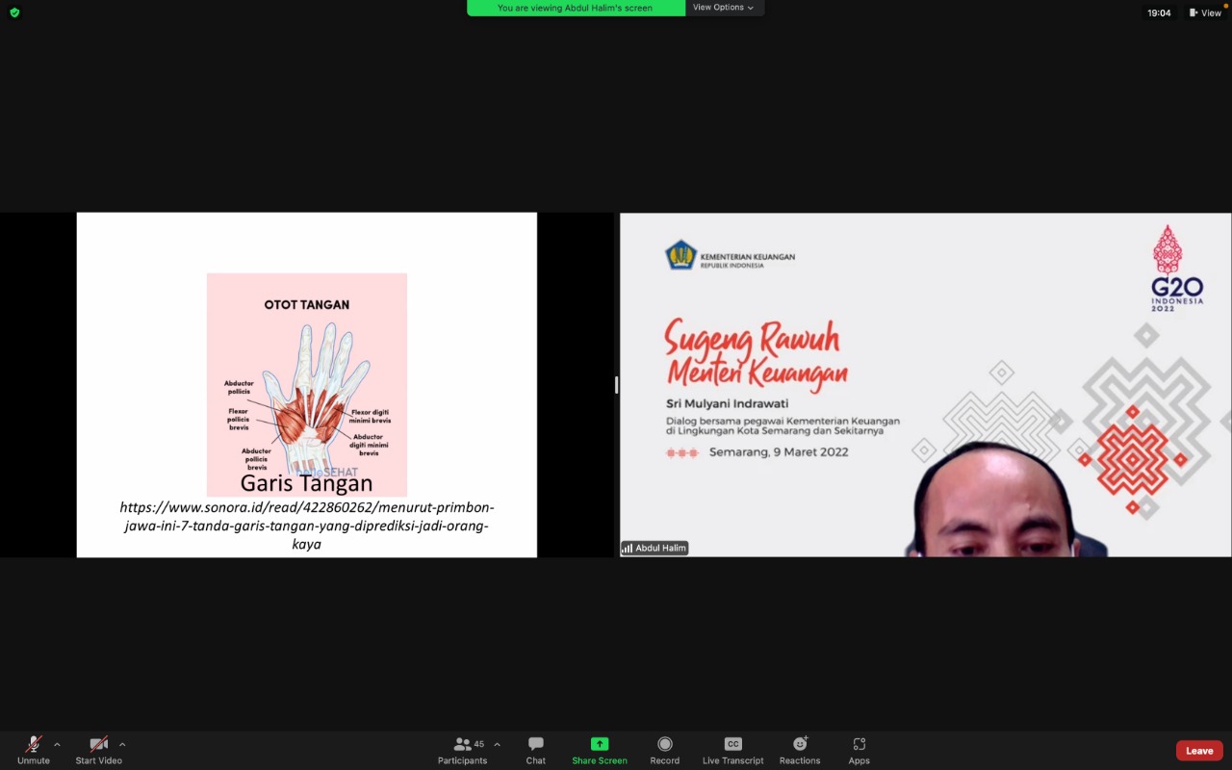Open the Reactions picker
1232x770 pixels.
point(799,750)
